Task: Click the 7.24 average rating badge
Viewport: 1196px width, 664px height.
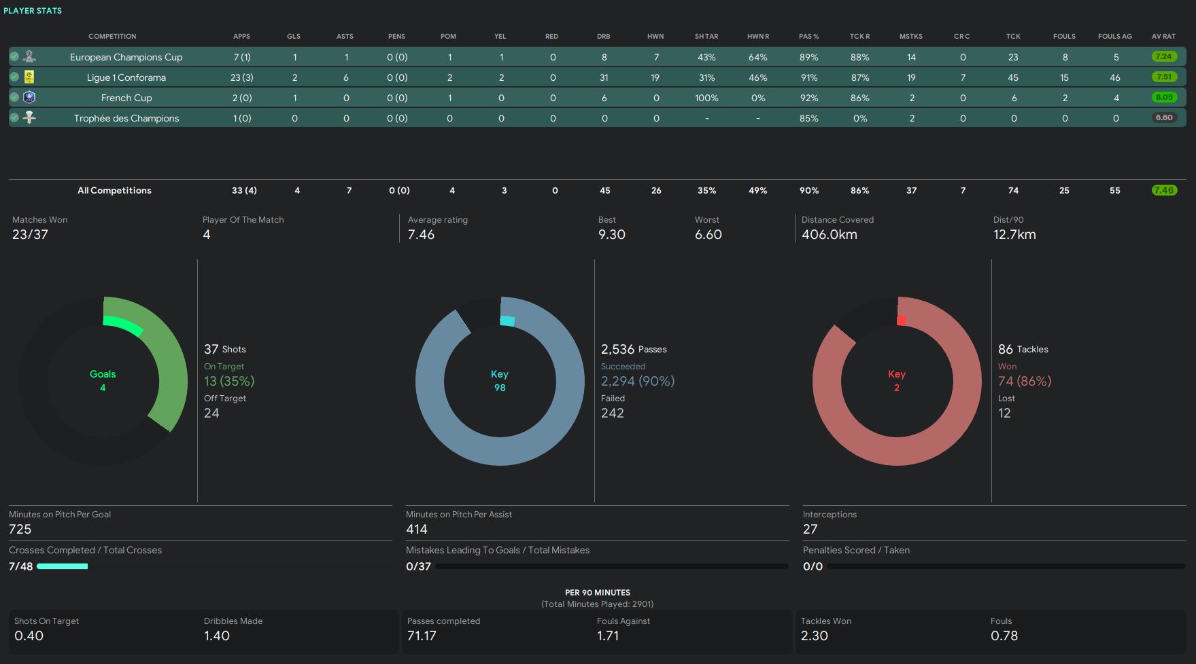Action: point(1163,57)
